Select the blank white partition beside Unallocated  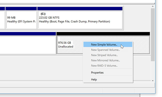pos(28,45)
